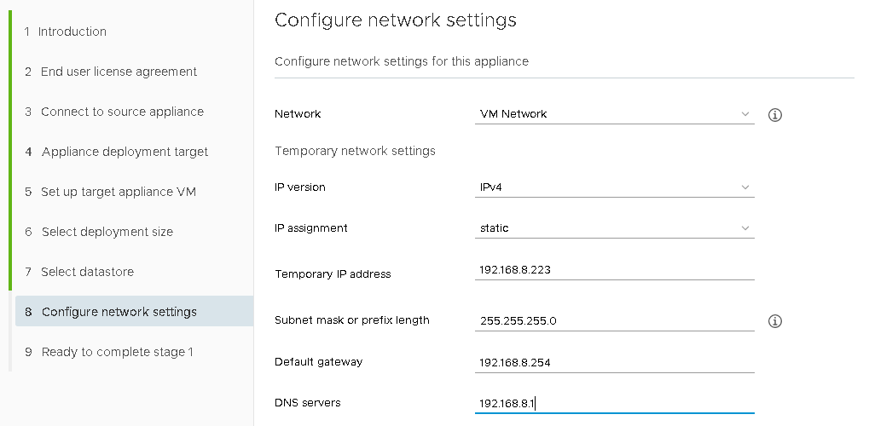The width and height of the screenshot is (869, 426).
Task: Click the chevron arrow of IP version
Action: tap(745, 187)
